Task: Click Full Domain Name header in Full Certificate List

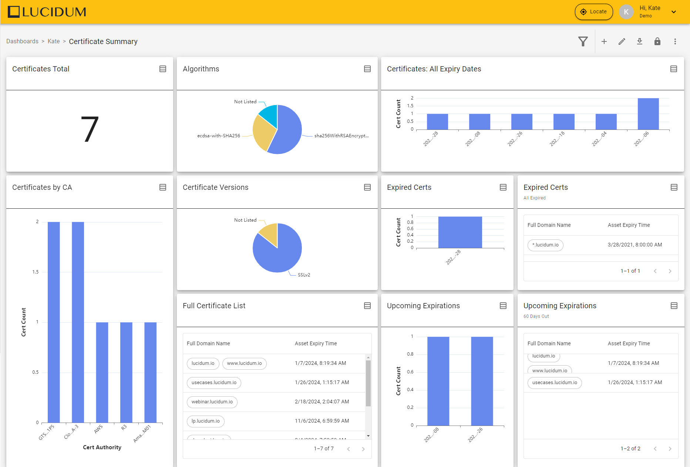Action: pos(208,343)
